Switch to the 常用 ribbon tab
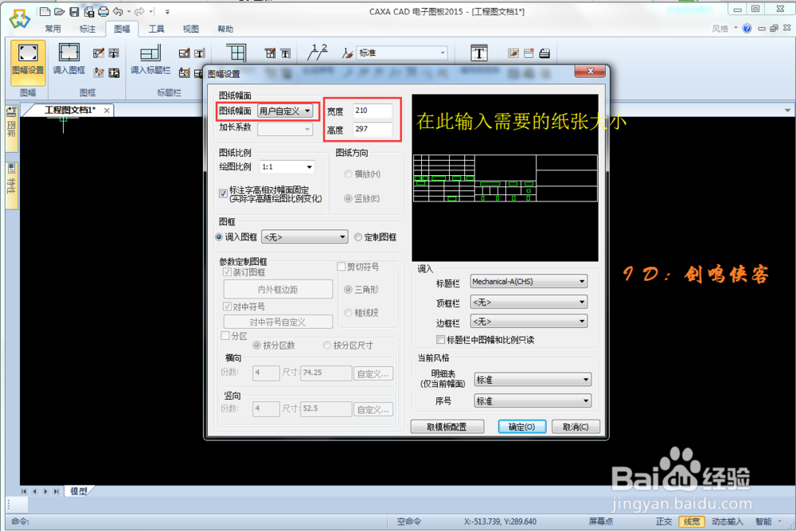The image size is (796, 531). coord(53,29)
